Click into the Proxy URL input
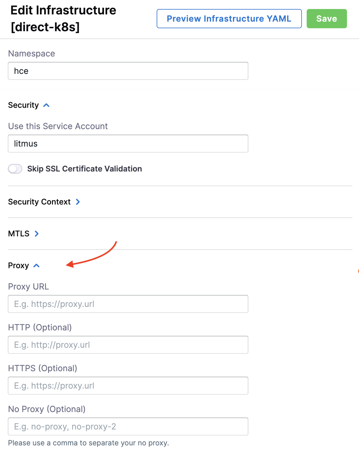This screenshot has width=359, height=455. coord(128,304)
